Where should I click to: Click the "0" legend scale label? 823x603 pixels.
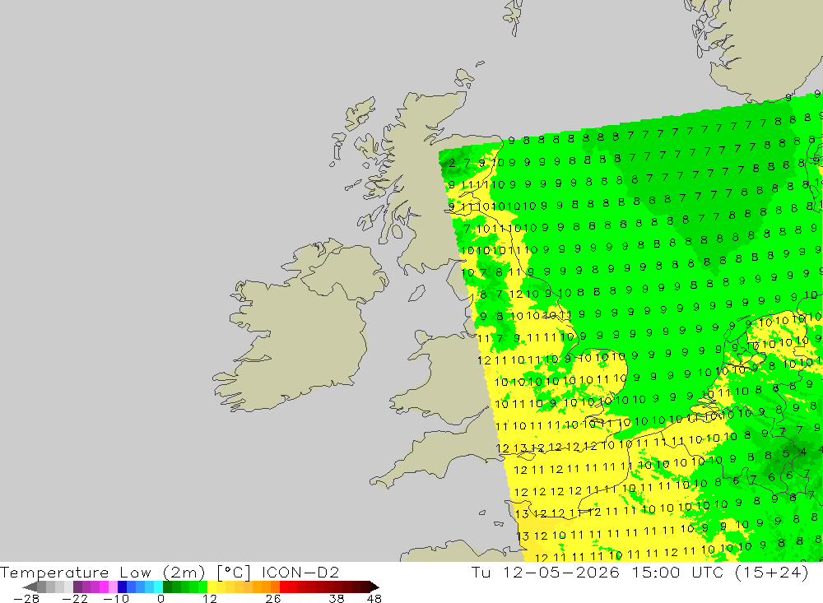[161, 599]
